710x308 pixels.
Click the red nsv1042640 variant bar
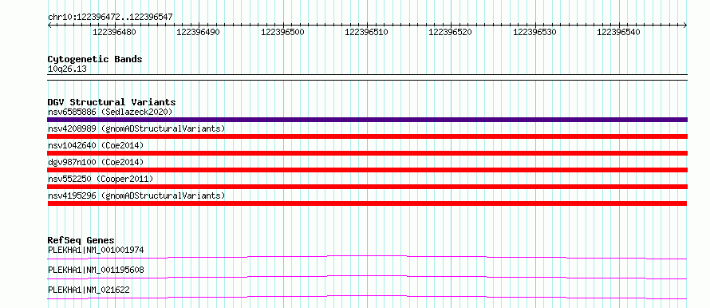point(368,153)
